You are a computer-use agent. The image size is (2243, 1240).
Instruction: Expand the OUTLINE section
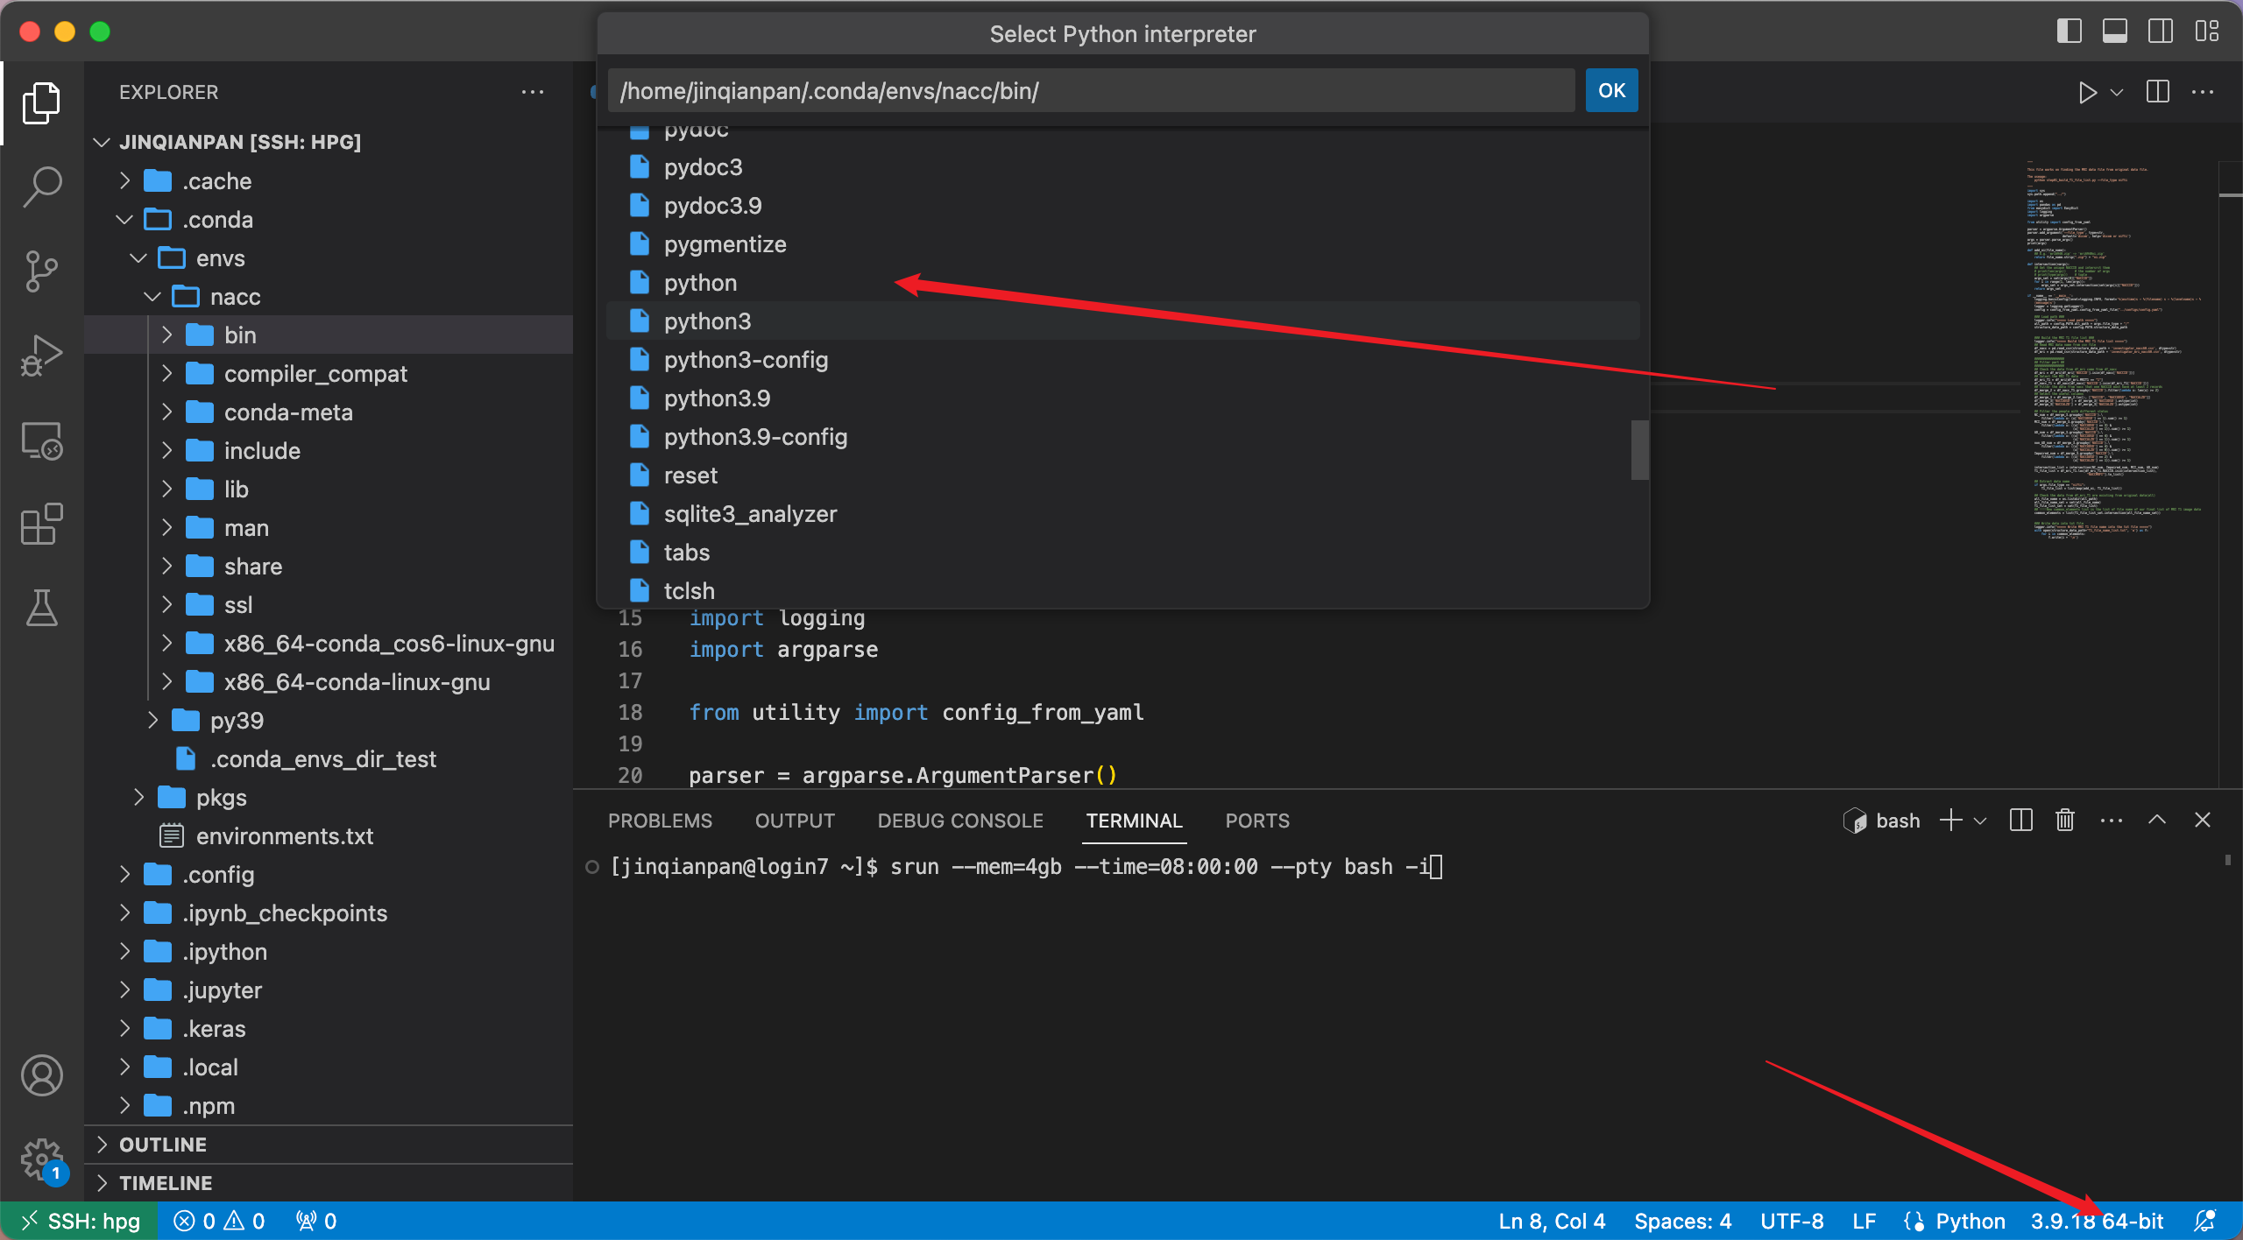coord(163,1145)
